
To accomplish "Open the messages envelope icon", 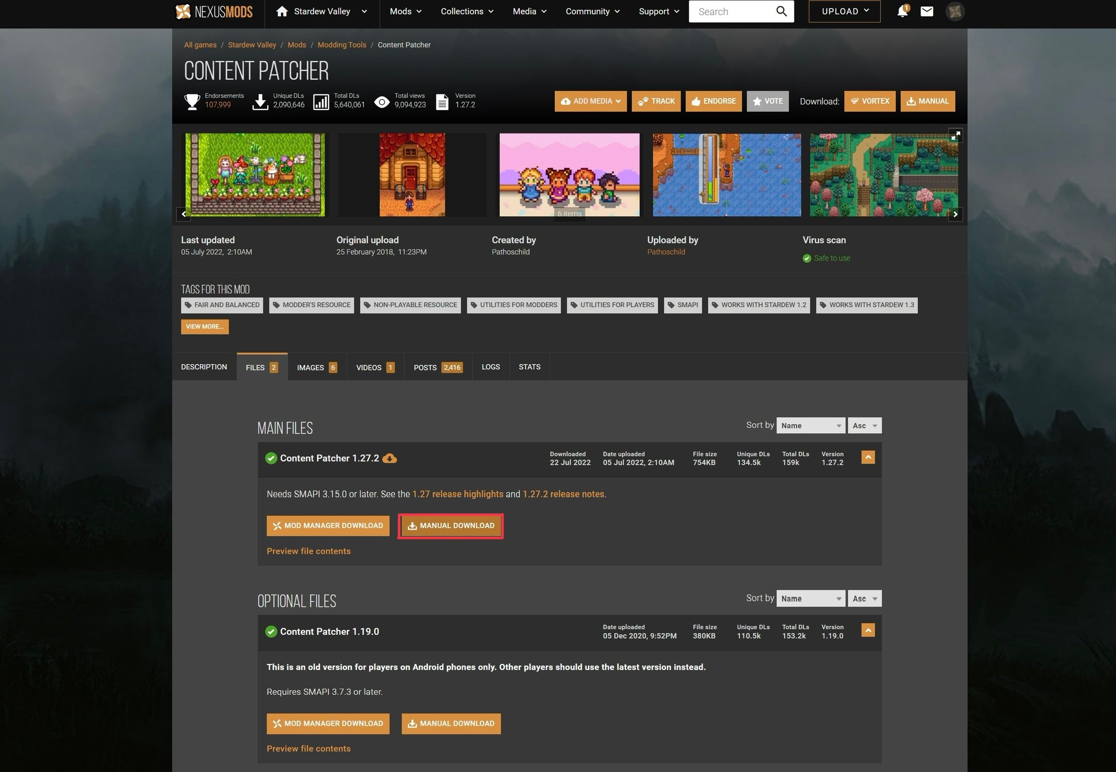I will 927,11.
